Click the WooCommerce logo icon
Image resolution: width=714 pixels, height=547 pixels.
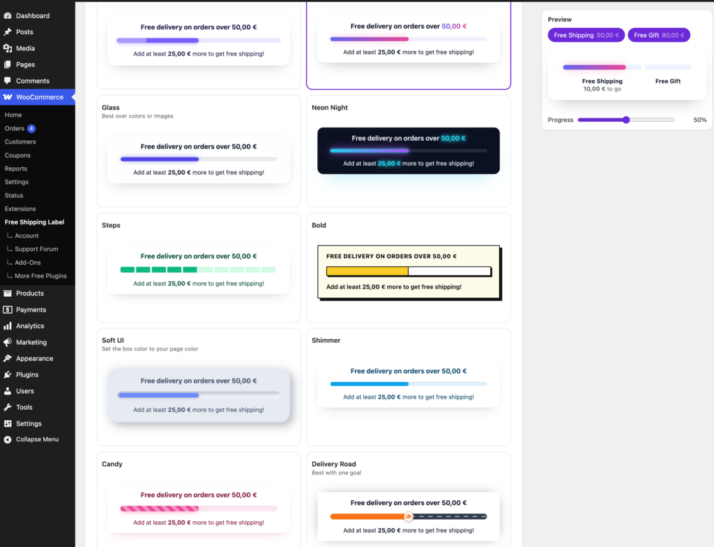(x=8, y=97)
